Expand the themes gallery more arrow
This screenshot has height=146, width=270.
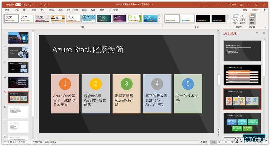pyautogui.click(x=160, y=22)
